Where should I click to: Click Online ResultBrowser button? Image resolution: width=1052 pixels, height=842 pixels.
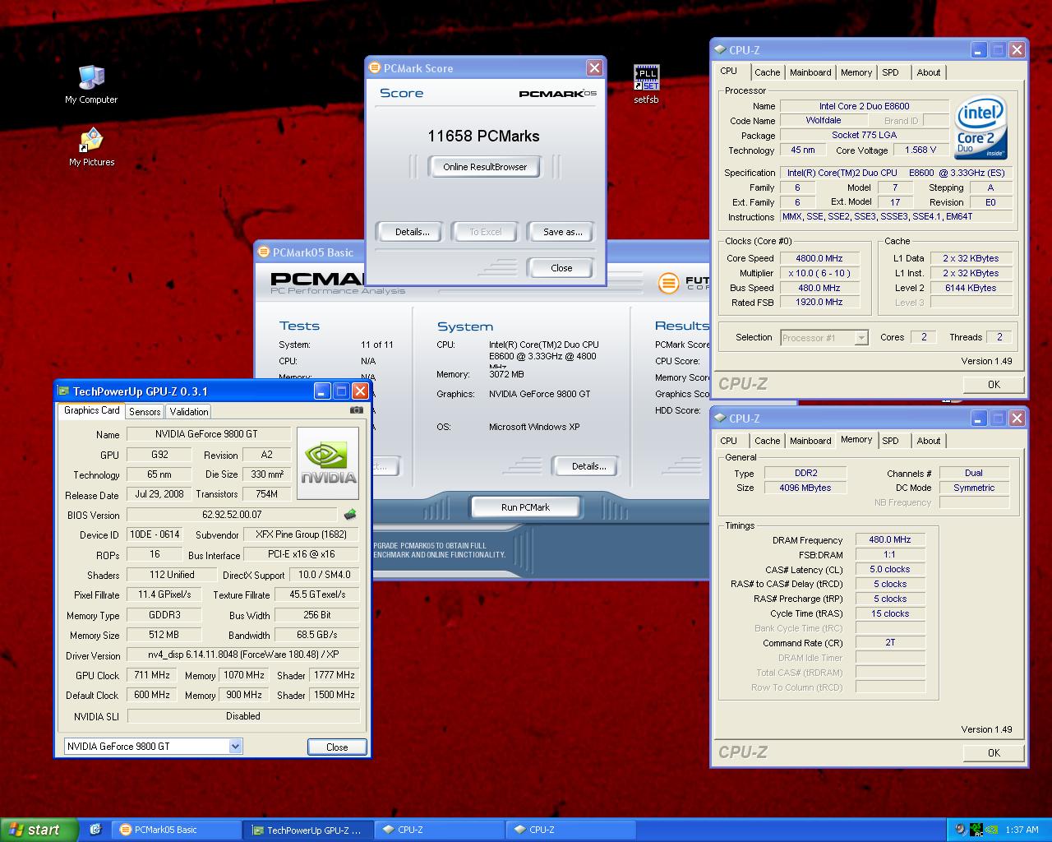point(485,167)
